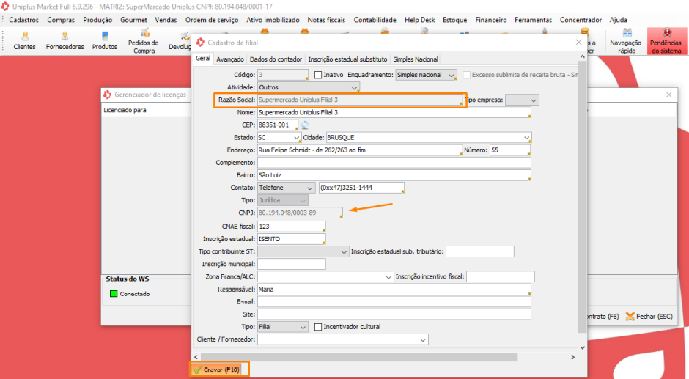
Task: Open the Atividade dropdown
Action: tap(309, 87)
